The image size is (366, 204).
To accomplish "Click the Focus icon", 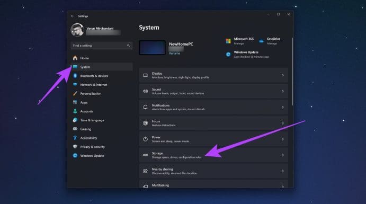I will (146, 123).
